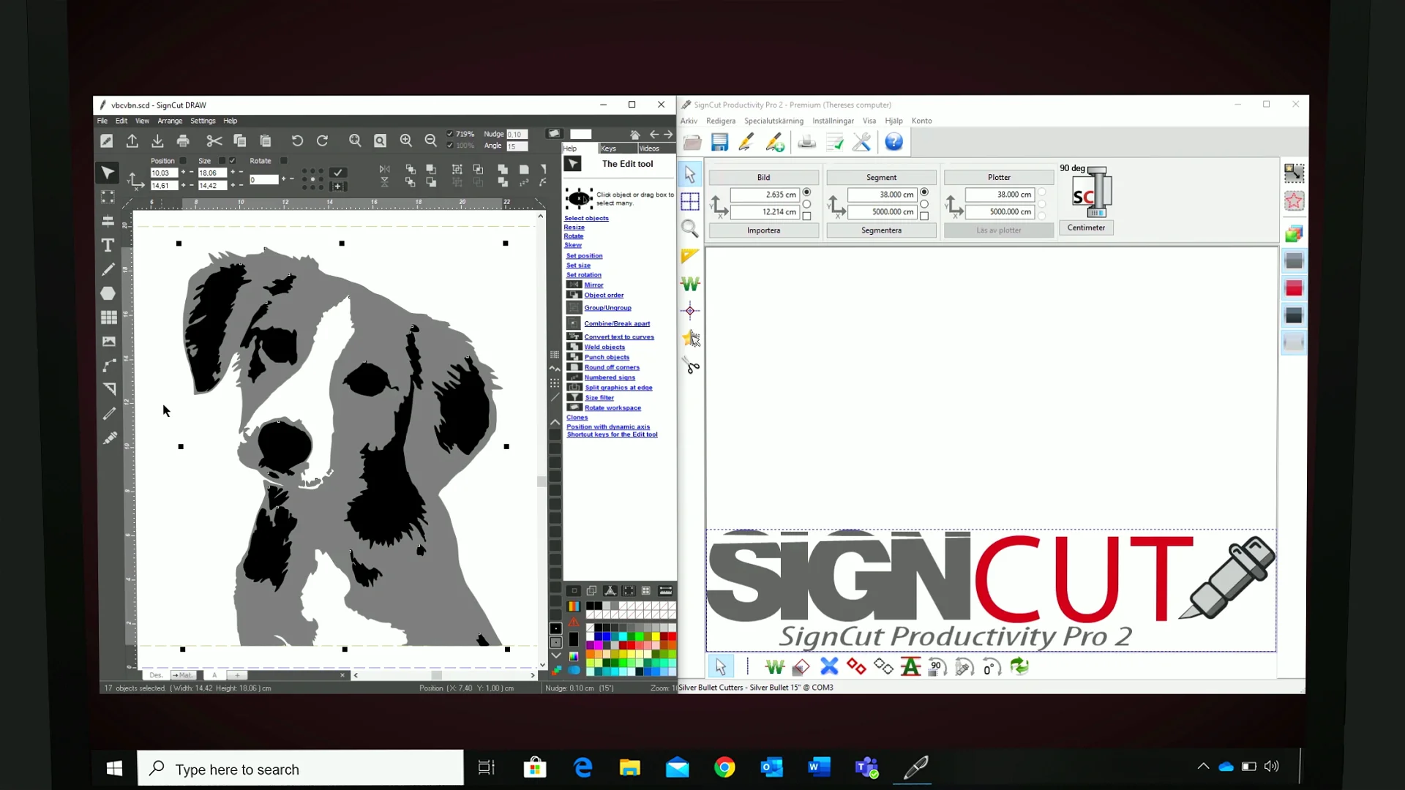Toggle the checkbox below the Segment radio buttons

[924, 217]
